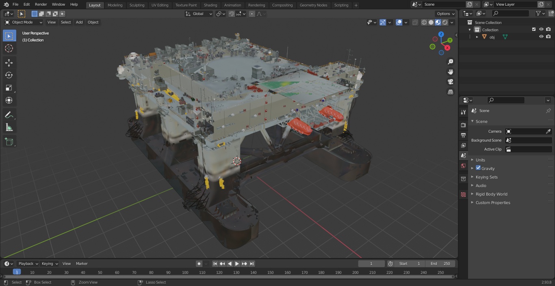This screenshot has height=286, width=555.
Task: Select the Add Cube tool
Action: 9,142
